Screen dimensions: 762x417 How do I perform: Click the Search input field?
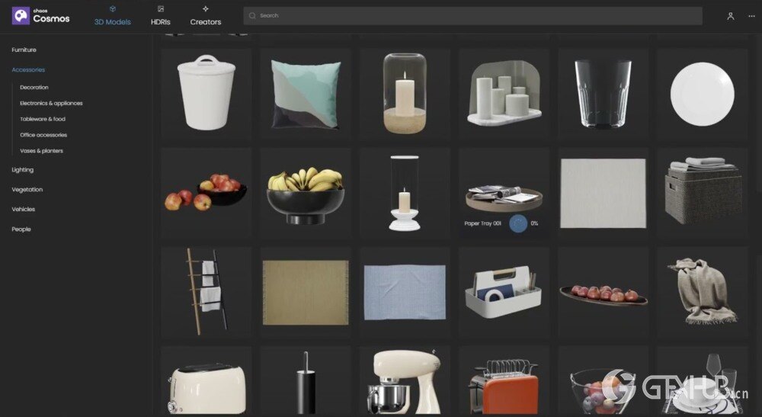[472, 16]
